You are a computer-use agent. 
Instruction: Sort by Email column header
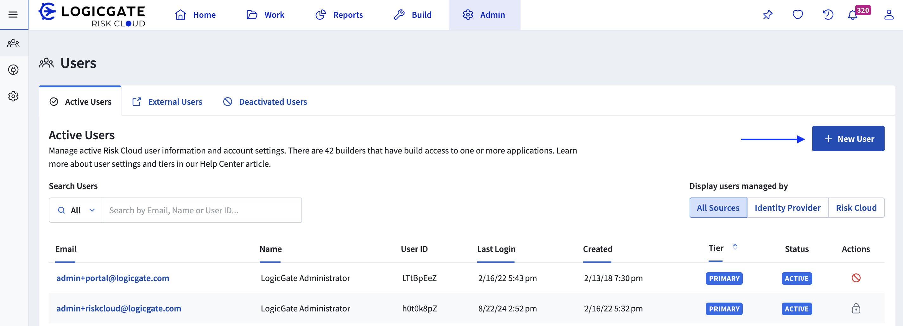point(66,249)
